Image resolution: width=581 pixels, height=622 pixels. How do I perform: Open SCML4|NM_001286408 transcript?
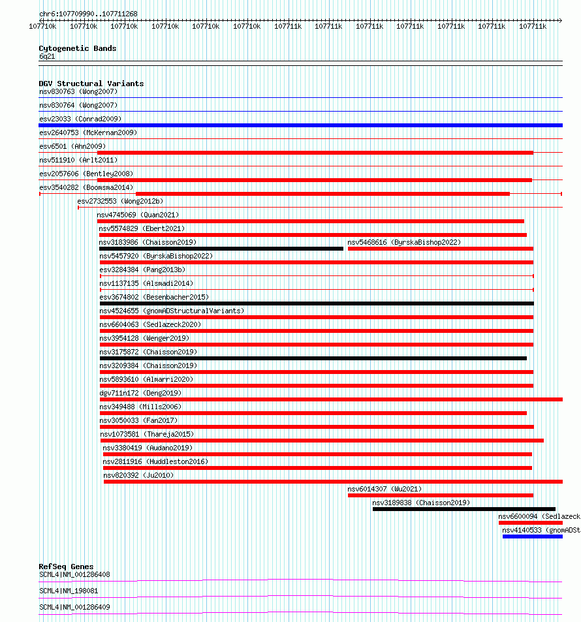[74, 574]
